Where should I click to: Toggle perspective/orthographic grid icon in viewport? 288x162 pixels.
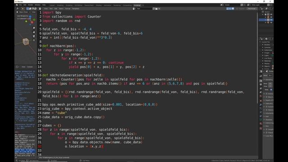(34, 40)
